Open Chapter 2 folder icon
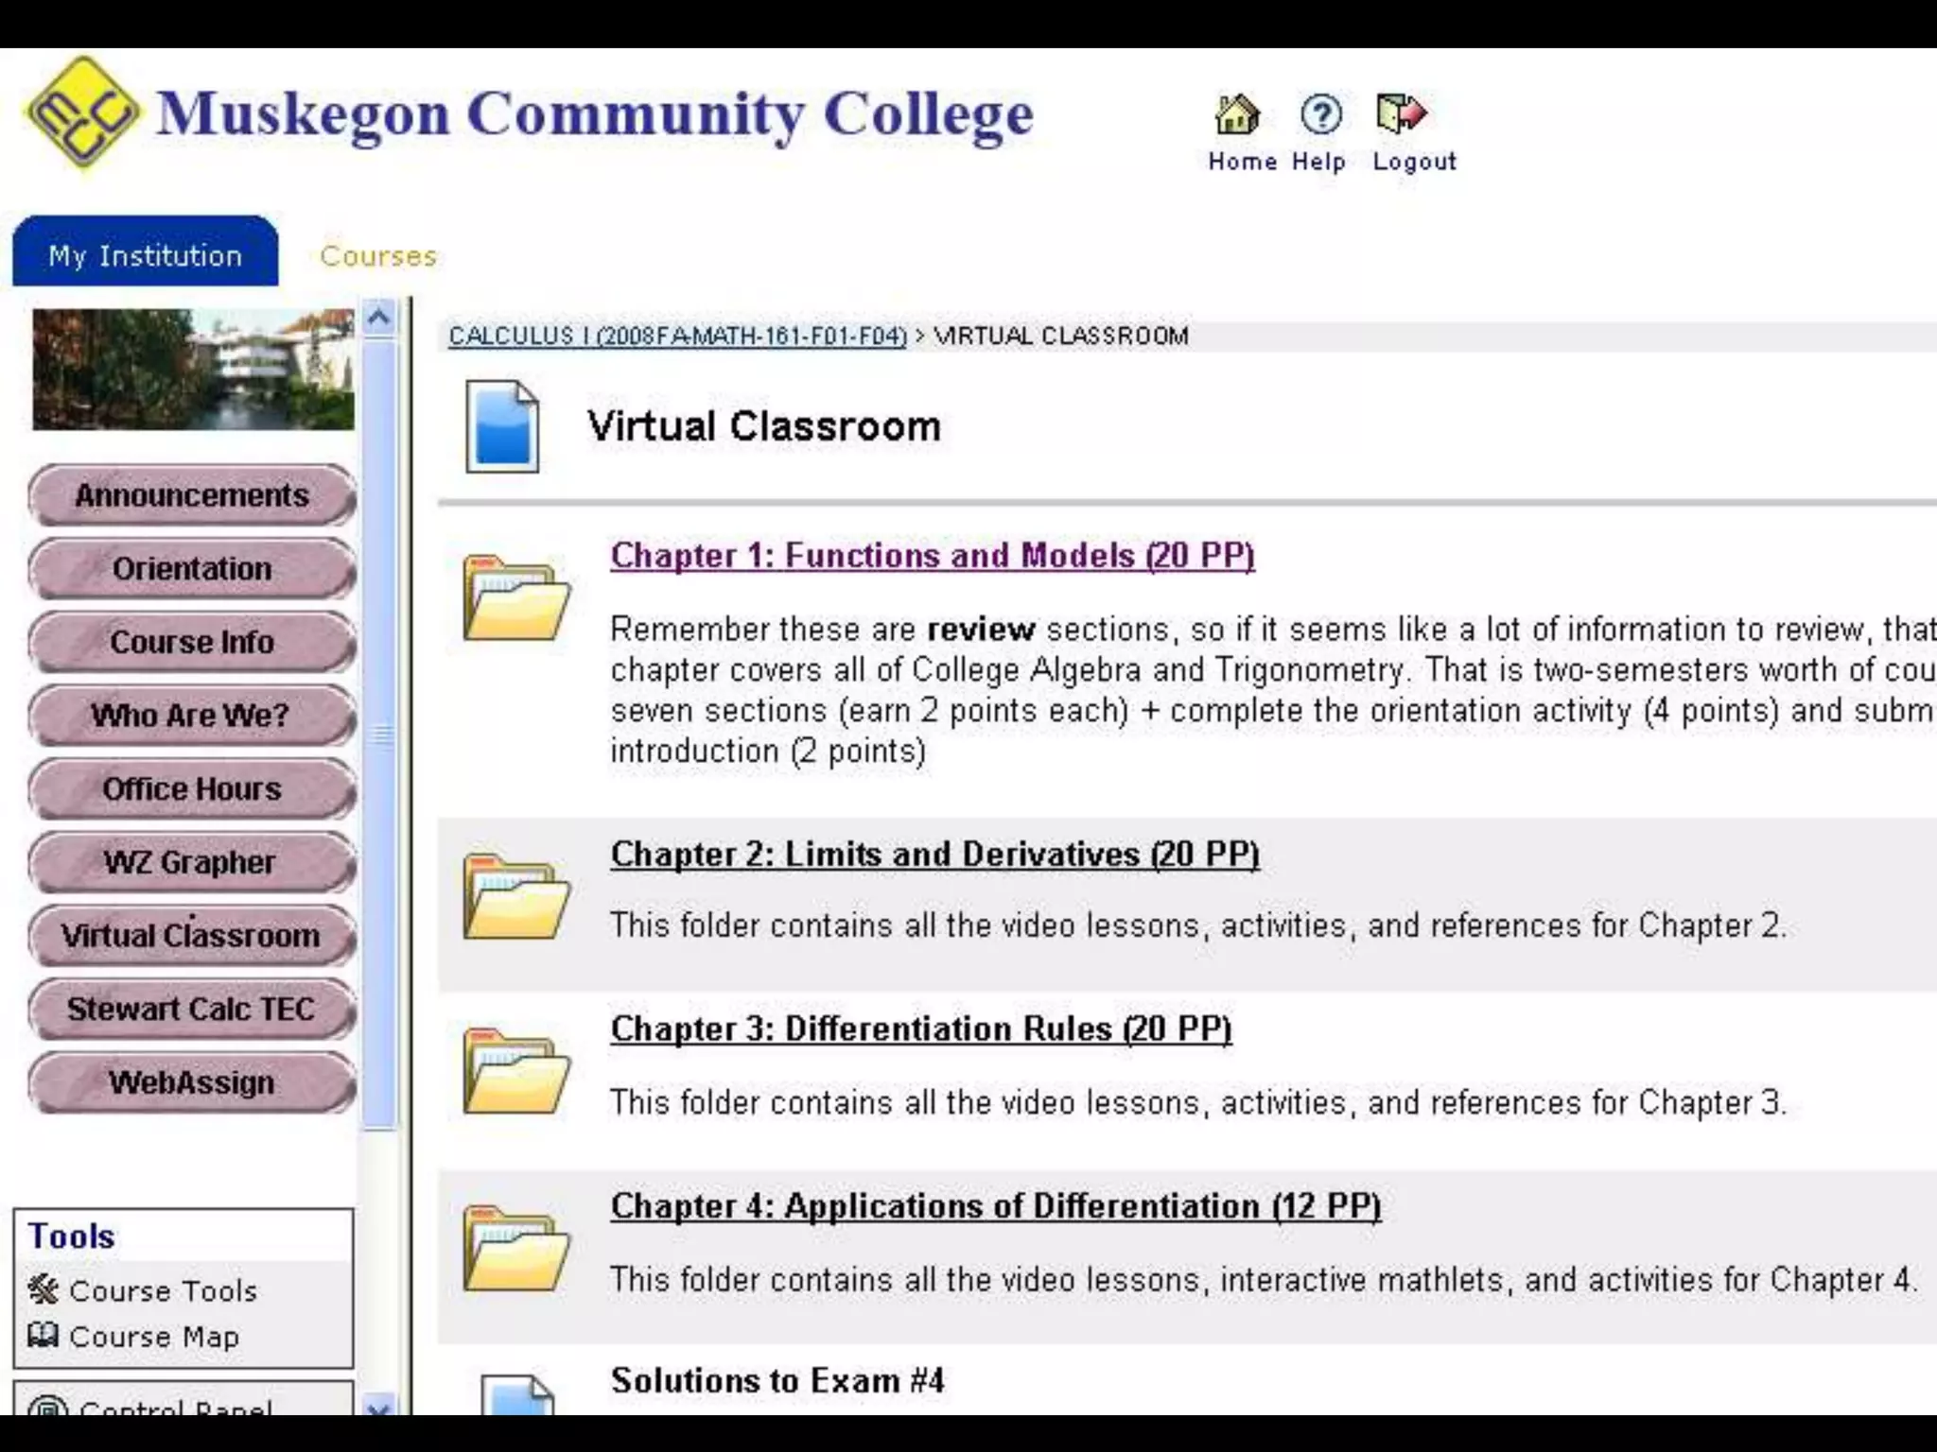Screen dimensions: 1937x1452 click(515, 895)
